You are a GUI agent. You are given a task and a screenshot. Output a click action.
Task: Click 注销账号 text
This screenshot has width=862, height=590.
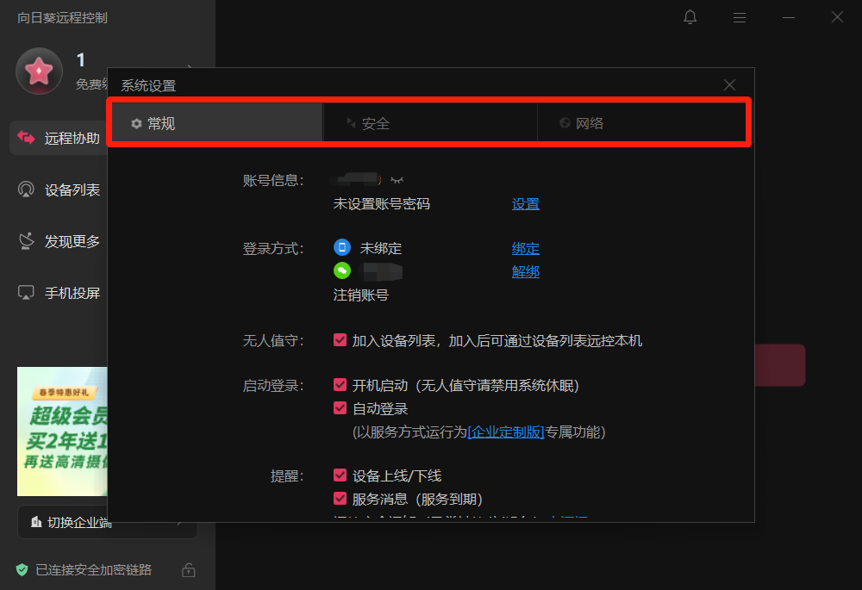click(x=360, y=295)
